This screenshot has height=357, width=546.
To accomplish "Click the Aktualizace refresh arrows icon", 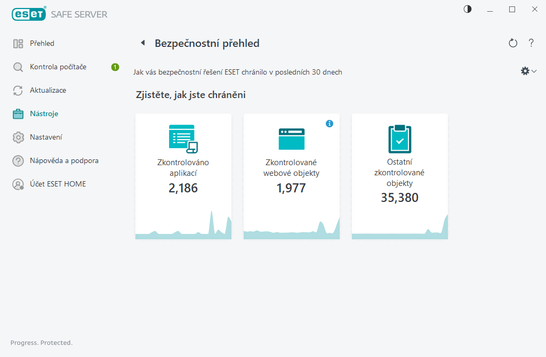I will [x=18, y=91].
